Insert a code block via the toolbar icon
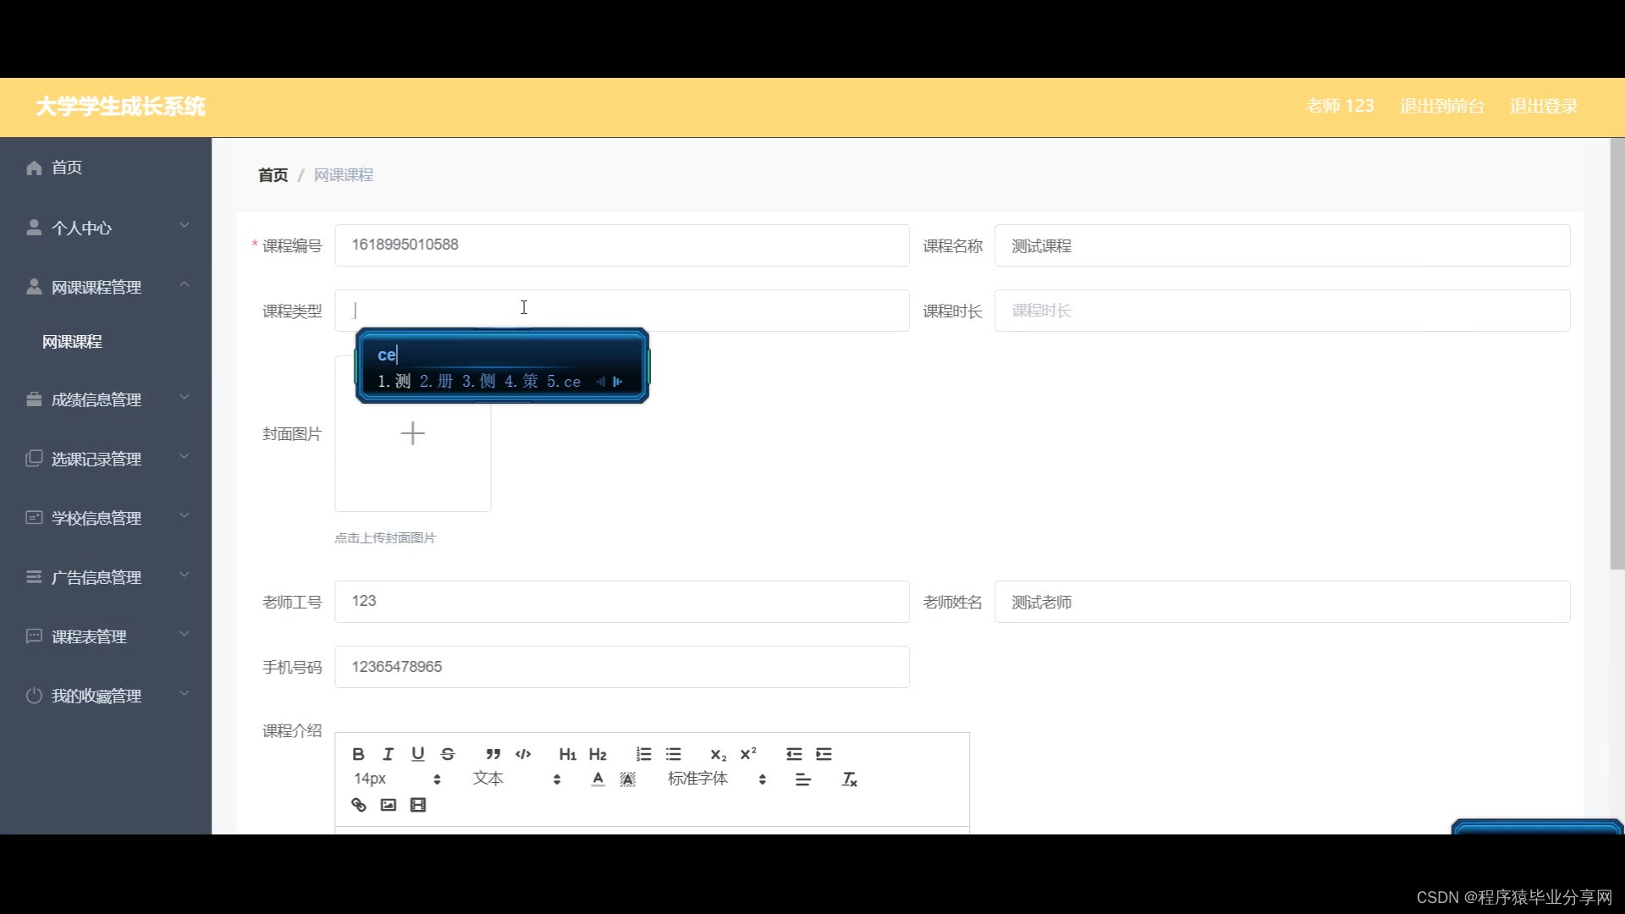The width and height of the screenshot is (1625, 914). (x=523, y=754)
